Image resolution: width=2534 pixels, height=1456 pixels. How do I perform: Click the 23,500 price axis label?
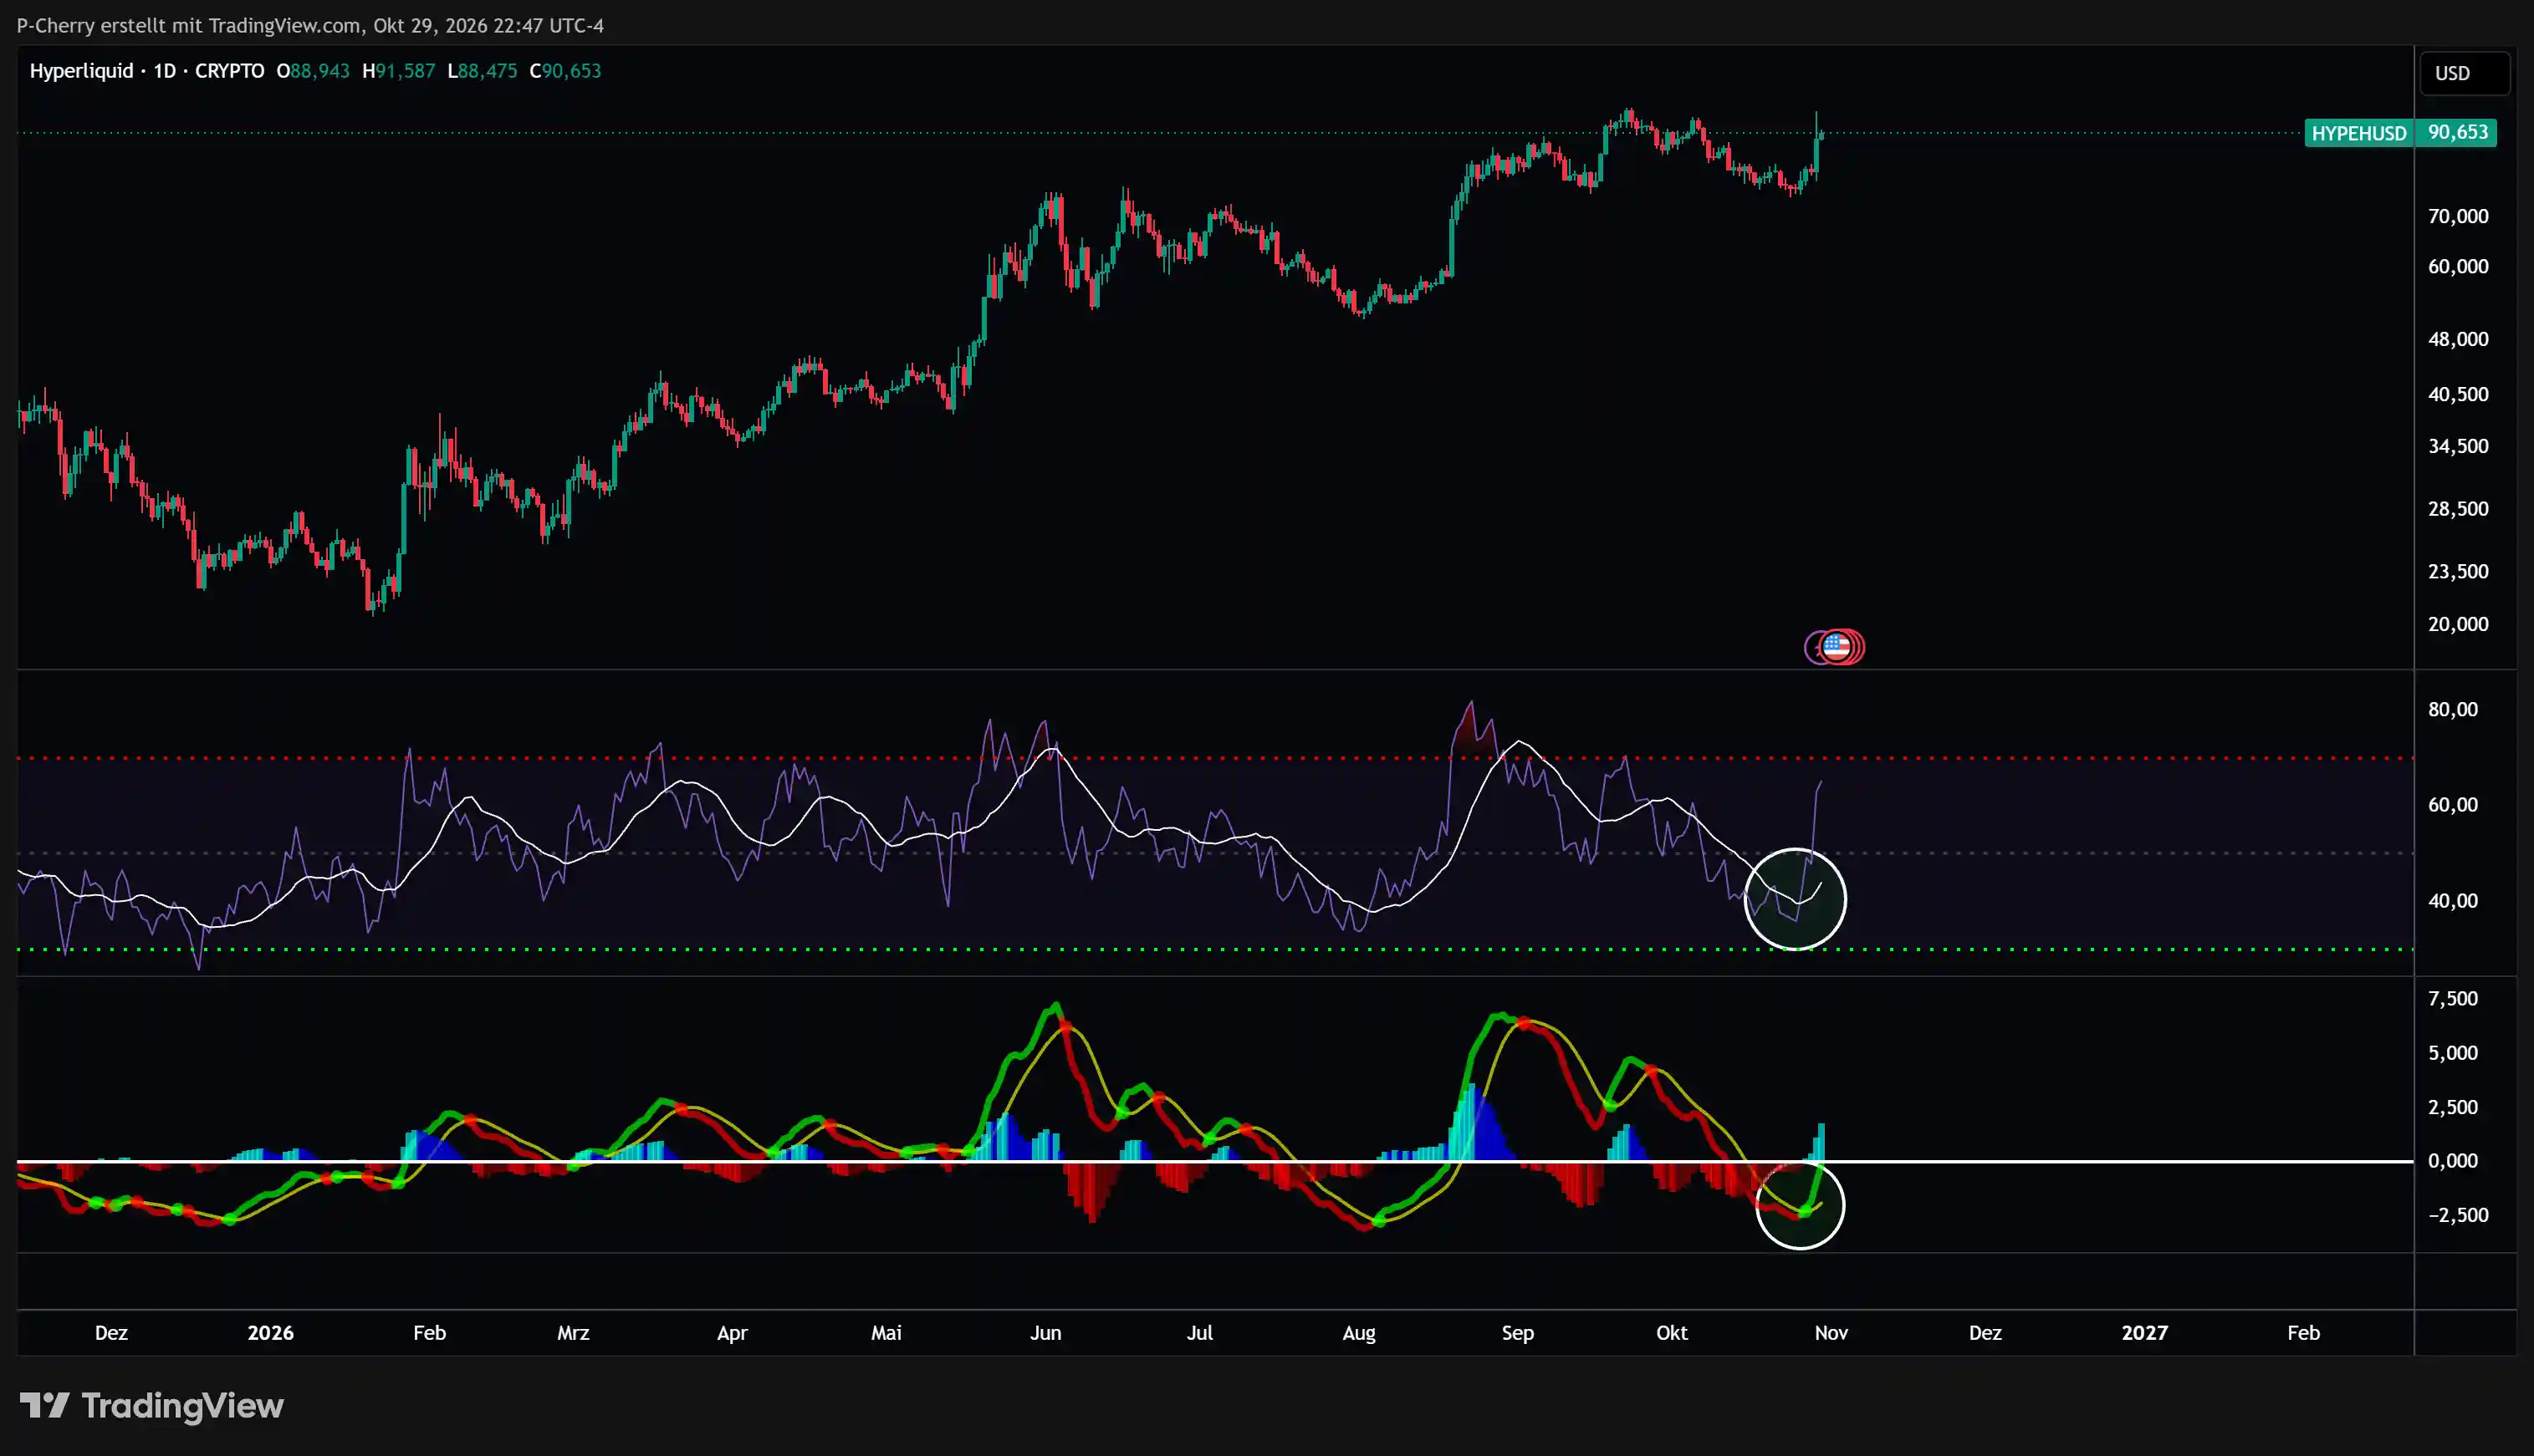coord(2458,571)
